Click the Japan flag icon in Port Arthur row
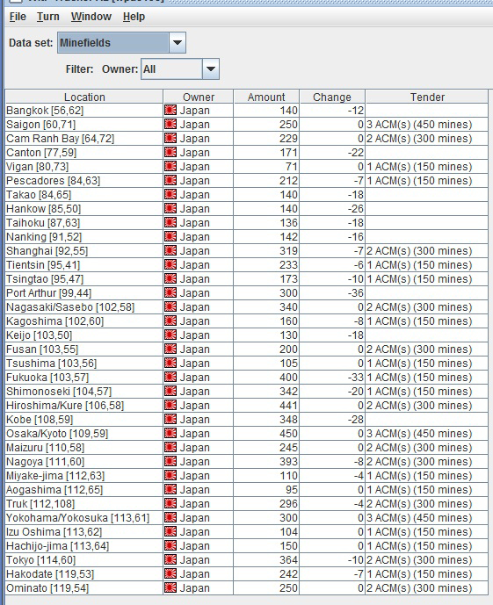 point(170,293)
